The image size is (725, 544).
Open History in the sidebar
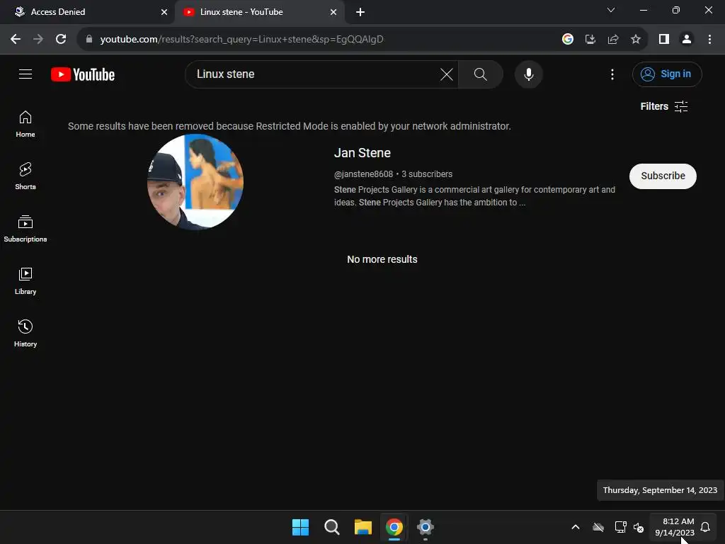25,333
